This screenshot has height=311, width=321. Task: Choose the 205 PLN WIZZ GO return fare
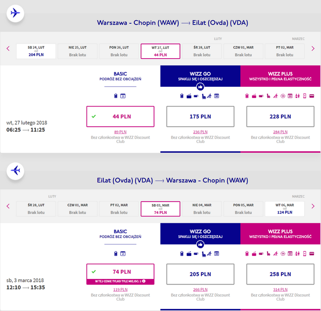(x=200, y=274)
